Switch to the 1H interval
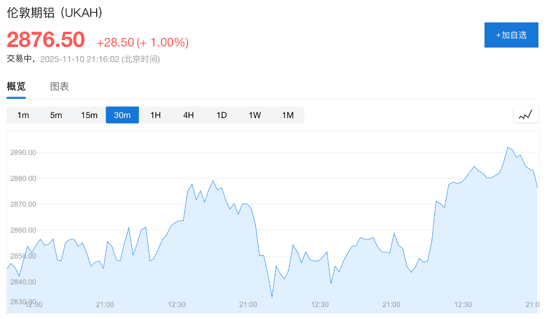Screen dimensions: 547x319 [x=155, y=114]
